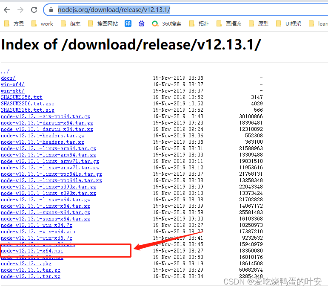Open the UI框架 bookmark folder
The width and height of the screenshot is (328, 290).
(x=288, y=24)
